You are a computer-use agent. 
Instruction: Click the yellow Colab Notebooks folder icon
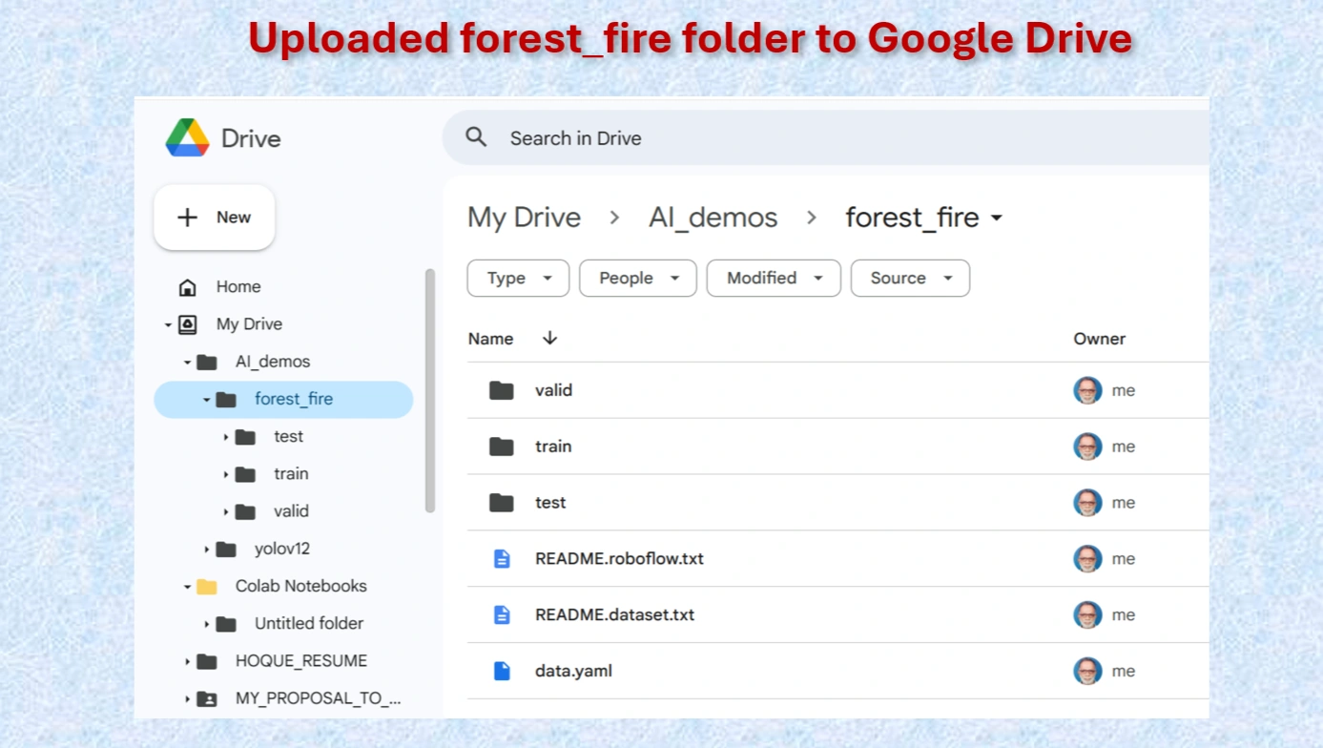tap(207, 587)
